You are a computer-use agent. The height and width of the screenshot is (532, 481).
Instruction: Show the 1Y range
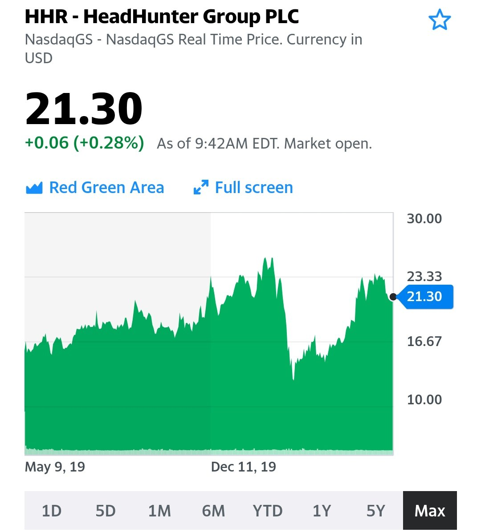(322, 511)
